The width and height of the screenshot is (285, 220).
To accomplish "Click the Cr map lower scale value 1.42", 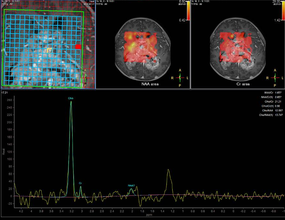I will [277, 20].
